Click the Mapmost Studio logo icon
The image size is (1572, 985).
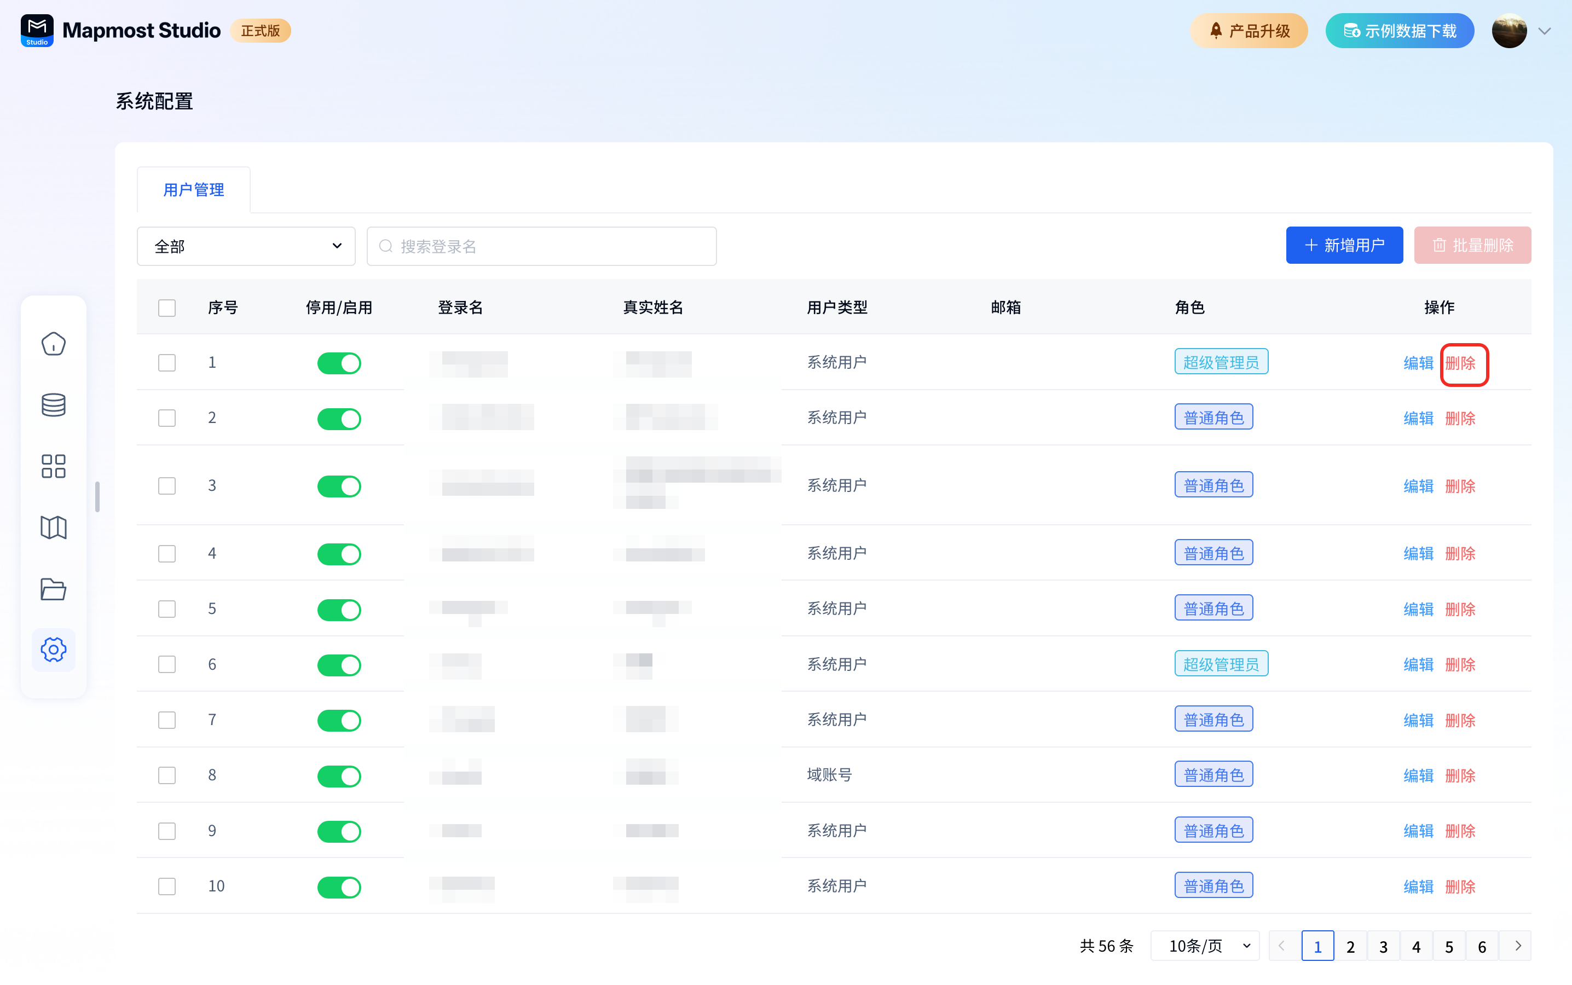tap(37, 31)
